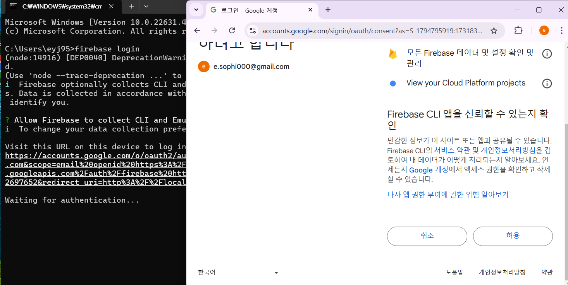Click the e.sophi000@gmail.com email address
This screenshot has width=568, height=285.
251,67
